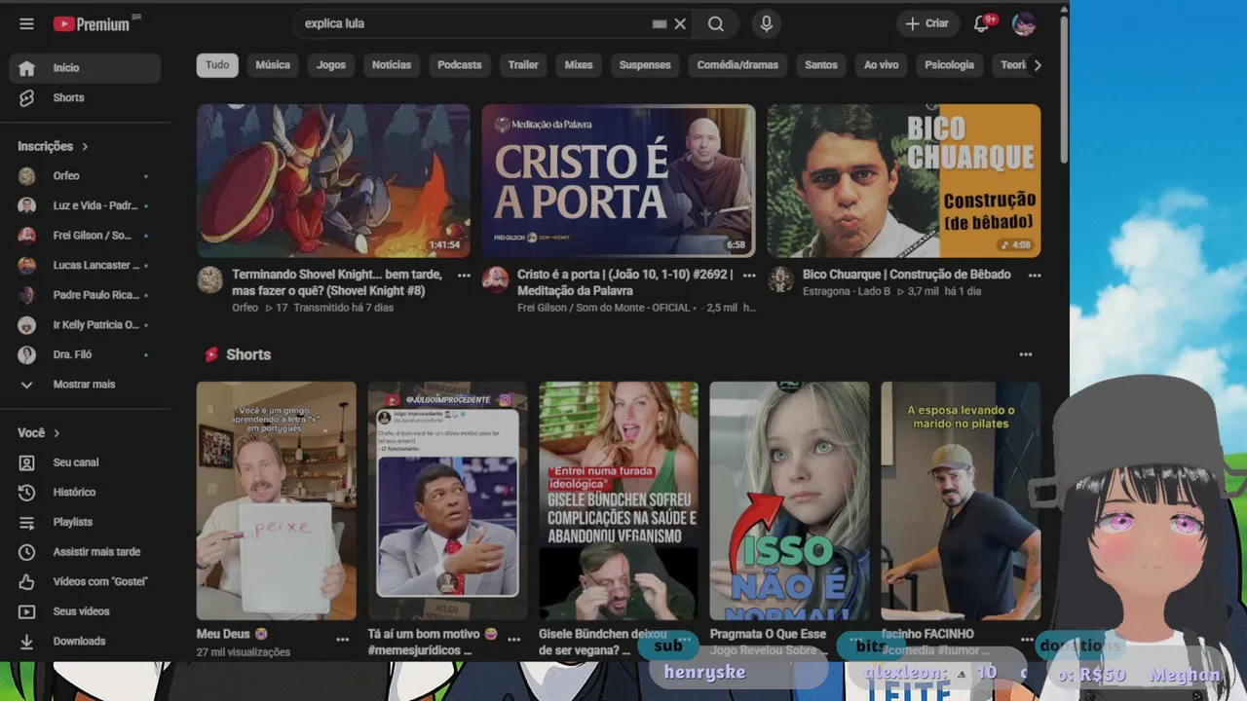Clear the search text with the X
Screen dimensions: 1247x701
coord(680,23)
